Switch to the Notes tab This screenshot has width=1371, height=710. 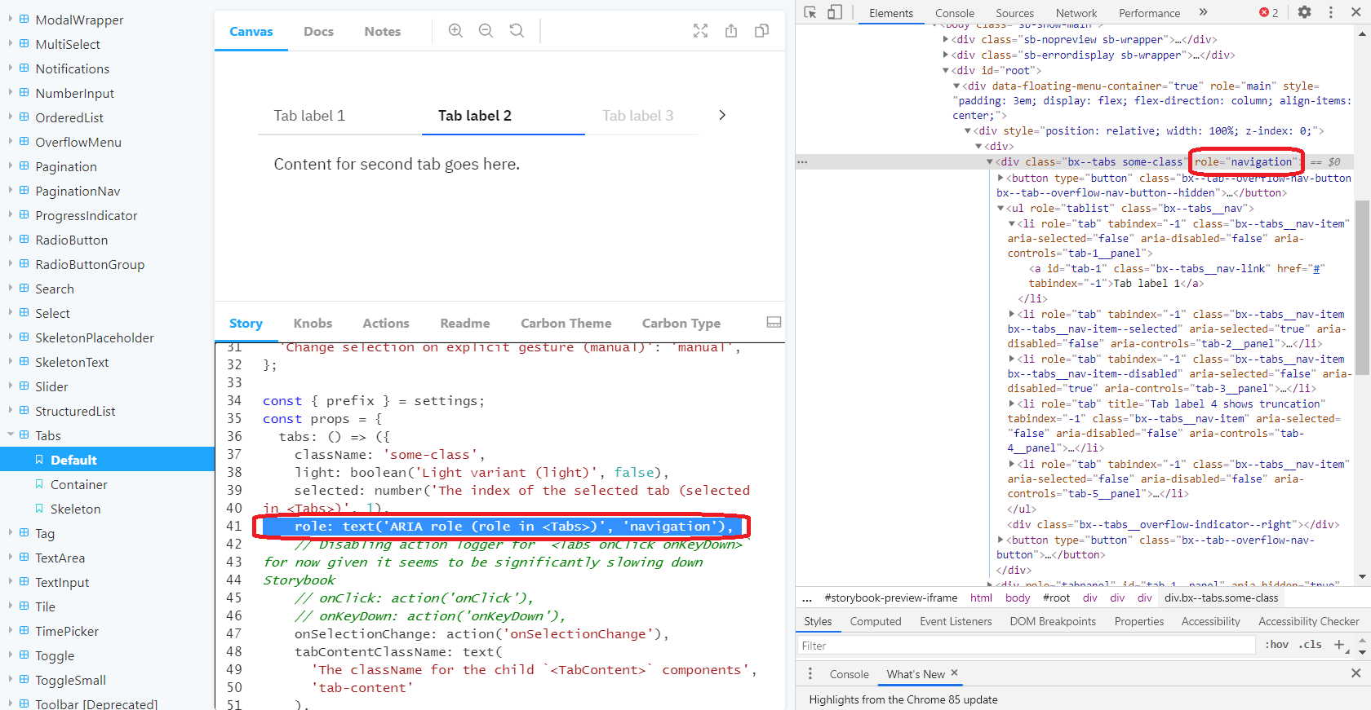click(x=383, y=31)
